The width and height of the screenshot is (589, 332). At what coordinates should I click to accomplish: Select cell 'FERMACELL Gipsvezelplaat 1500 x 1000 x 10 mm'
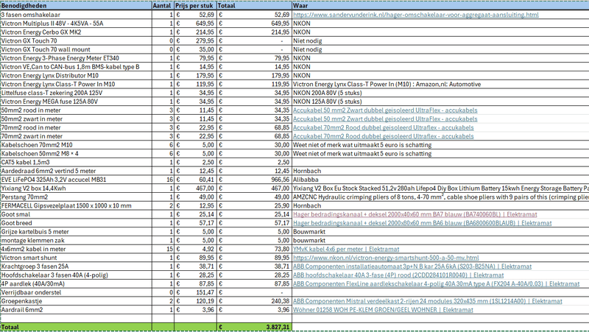click(x=77, y=205)
